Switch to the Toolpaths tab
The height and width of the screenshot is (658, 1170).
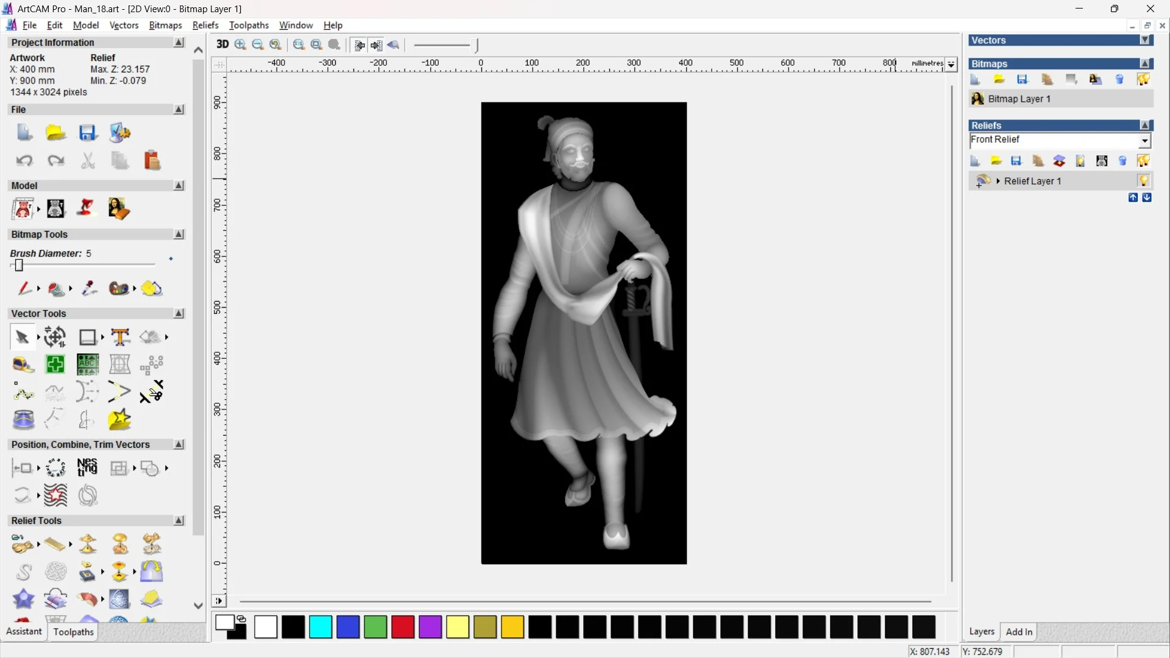pyautogui.click(x=73, y=632)
